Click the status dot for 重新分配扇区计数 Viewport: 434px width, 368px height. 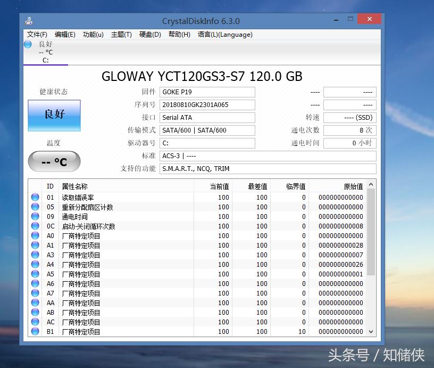point(35,207)
